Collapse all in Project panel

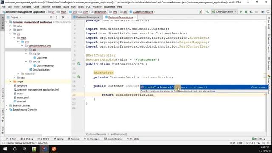click(x=57, y=17)
